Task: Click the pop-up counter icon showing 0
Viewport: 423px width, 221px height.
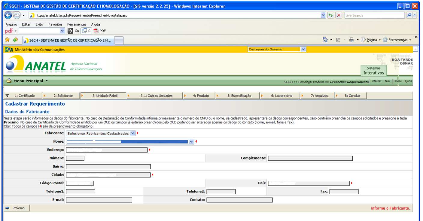Action: (87, 31)
